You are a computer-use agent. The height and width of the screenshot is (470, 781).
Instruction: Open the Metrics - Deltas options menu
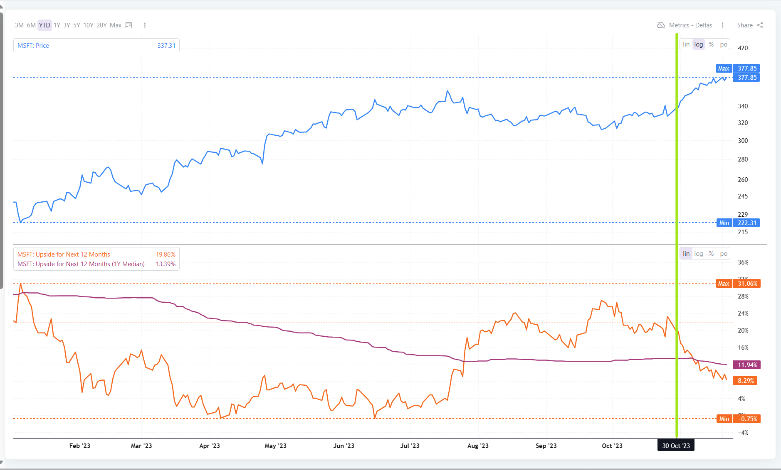point(723,25)
